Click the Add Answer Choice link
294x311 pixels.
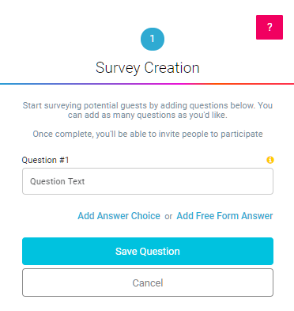pos(119,216)
